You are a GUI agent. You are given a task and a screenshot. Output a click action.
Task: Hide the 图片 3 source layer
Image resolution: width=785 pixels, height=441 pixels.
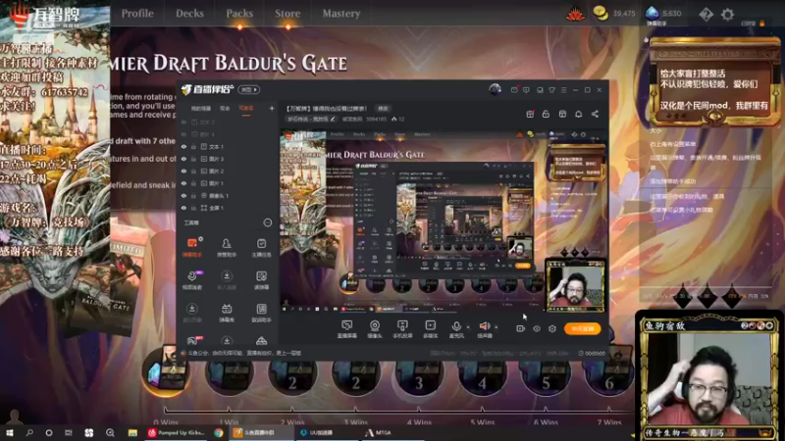coord(183,159)
